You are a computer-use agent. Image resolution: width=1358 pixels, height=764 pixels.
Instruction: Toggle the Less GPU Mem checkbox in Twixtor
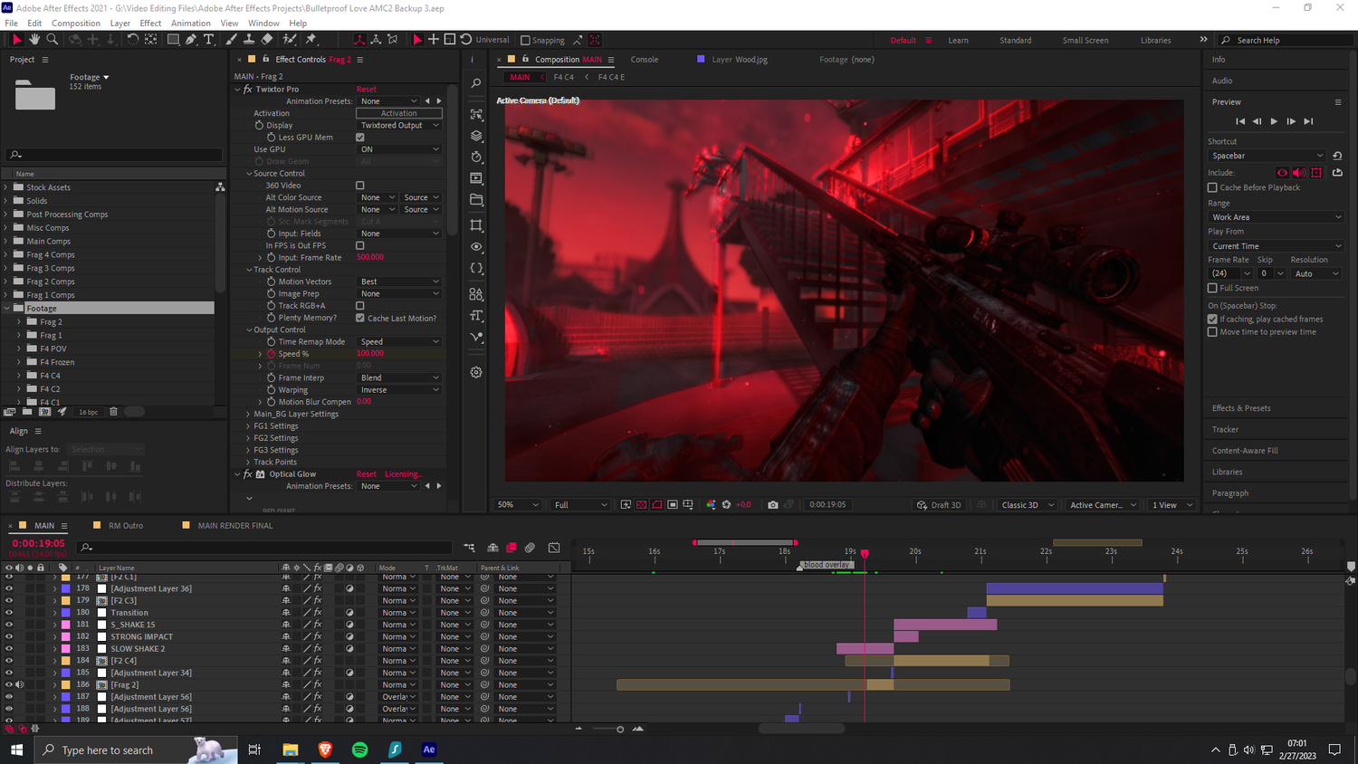coord(359,137)
